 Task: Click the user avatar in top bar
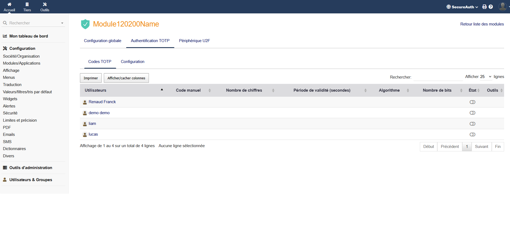(502, 6)
